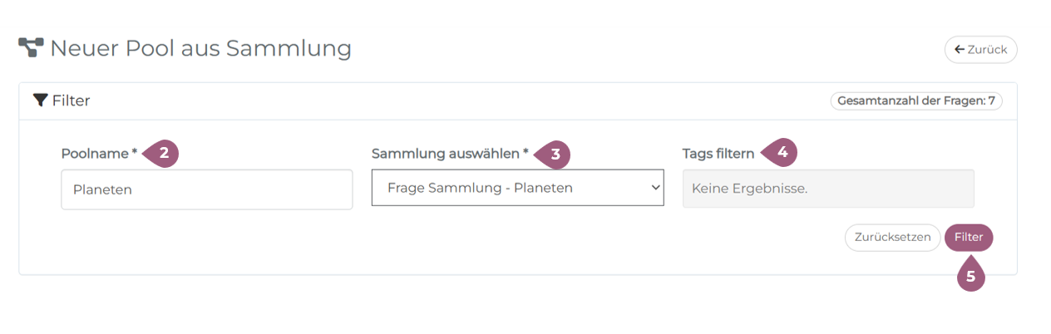1051x334 pixels.
Task: Click the 'Neuer Pool aus Sammlung' heading
Action: [x=200, y=48]
